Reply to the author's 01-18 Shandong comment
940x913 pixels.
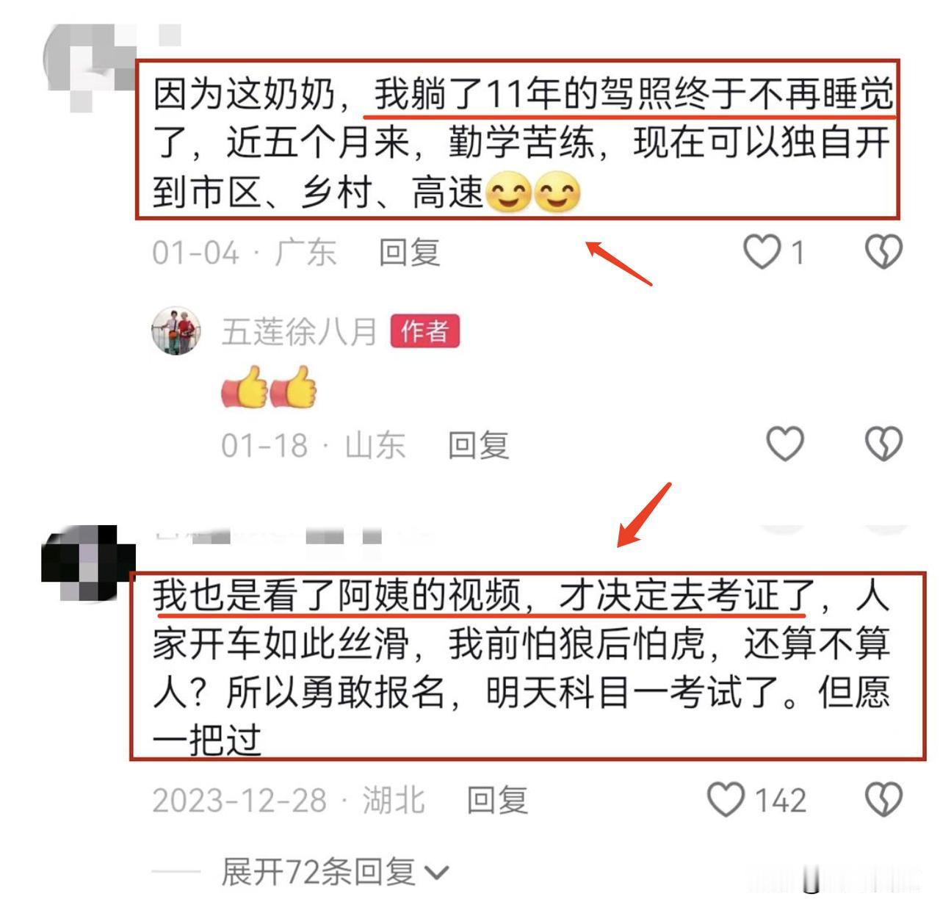[478, 445]
